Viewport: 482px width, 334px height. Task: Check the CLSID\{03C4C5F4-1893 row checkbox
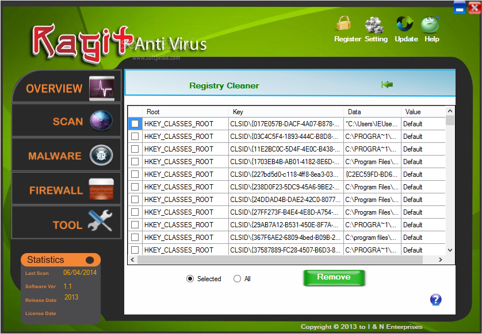[135, 136]
